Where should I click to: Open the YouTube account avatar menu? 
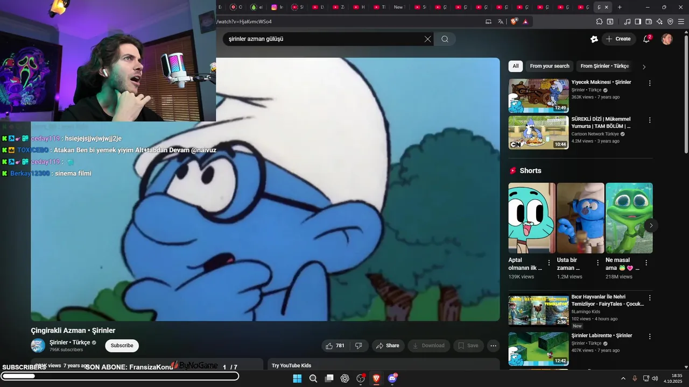667,39
